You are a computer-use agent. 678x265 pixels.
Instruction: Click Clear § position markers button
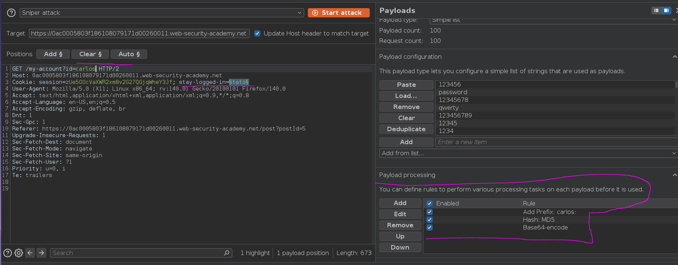[90, 54]
